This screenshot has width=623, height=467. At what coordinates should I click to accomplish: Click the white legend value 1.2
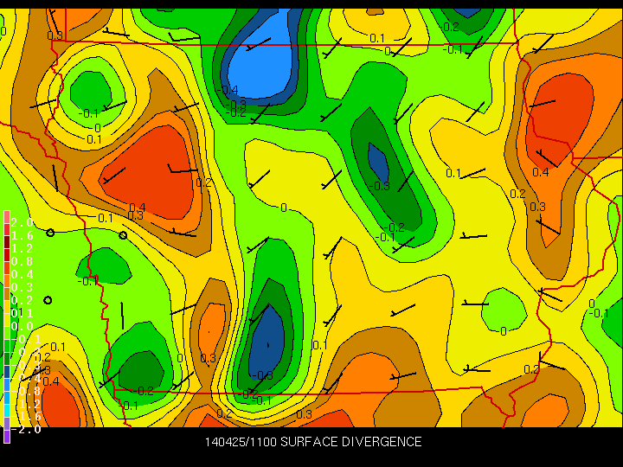[22, 248]
